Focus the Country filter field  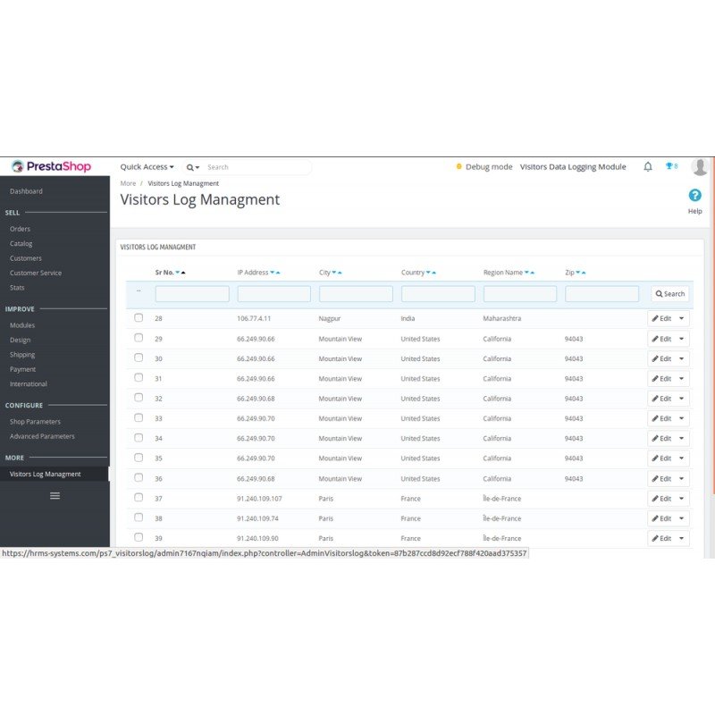pyautogui.click(x=438, y=294)
